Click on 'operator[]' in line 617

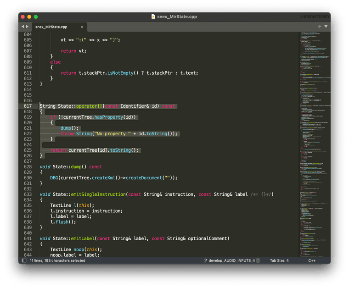pyautogui.click(x=89, y=106)
